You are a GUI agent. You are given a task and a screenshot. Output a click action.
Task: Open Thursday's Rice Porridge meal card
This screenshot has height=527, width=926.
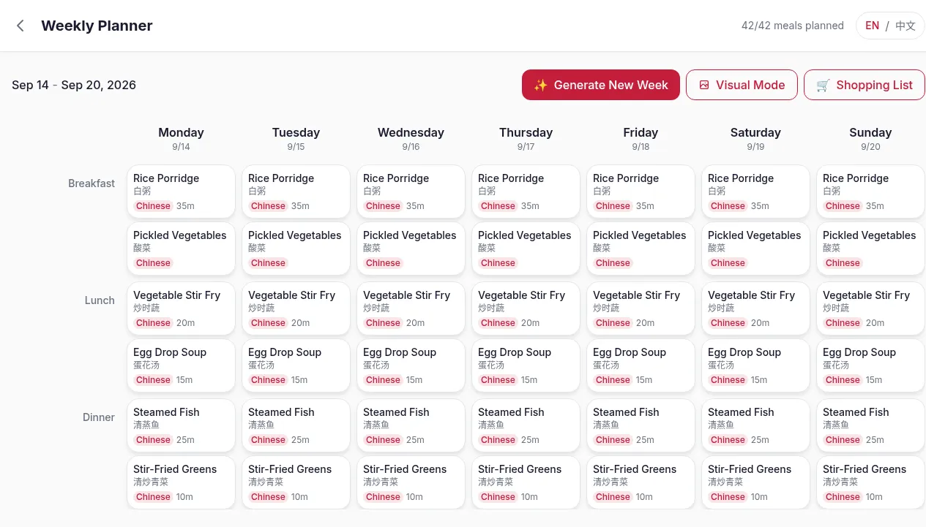526,192
